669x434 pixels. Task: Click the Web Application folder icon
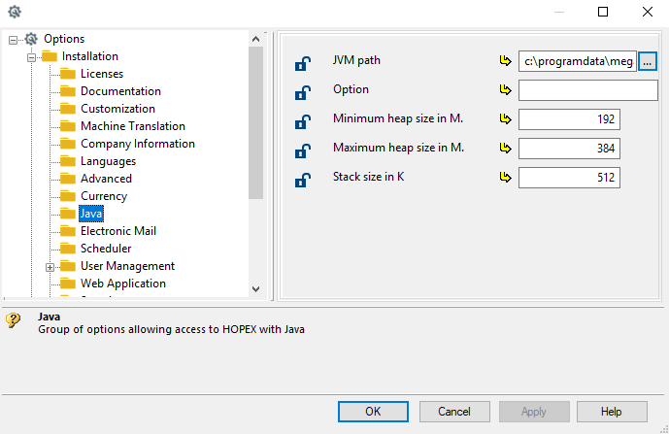[68, 284]
